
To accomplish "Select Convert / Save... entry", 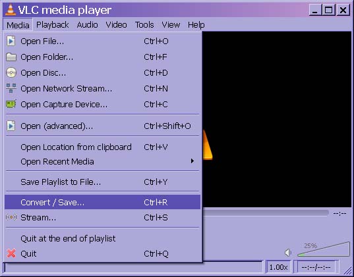I will [102, 202].
